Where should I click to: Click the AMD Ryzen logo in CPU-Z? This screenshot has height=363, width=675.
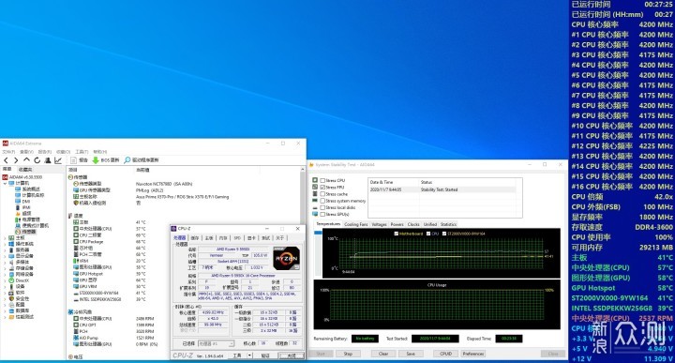click(x=286, y=258)
